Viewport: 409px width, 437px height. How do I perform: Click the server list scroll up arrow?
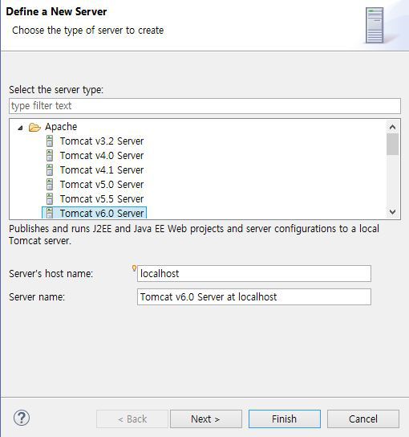(x=393, y=128)
